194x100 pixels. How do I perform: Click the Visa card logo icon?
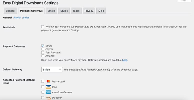(48, 87)
